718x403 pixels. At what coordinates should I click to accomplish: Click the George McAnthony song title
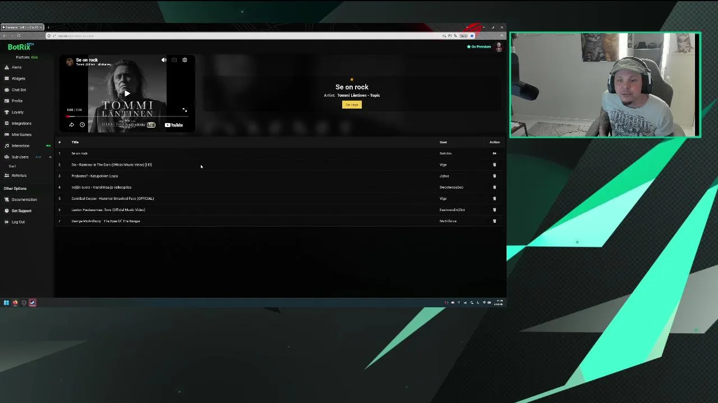105,221
